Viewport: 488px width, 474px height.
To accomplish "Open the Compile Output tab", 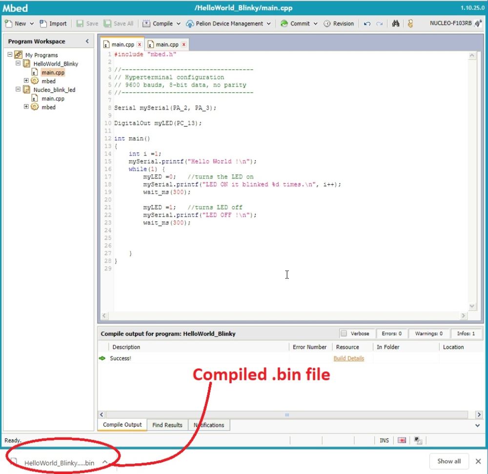I will pos(122,425).
